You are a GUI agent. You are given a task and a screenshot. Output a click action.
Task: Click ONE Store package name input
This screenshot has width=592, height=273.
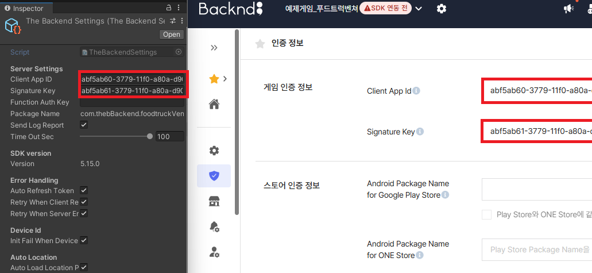(x=537, y=249)
